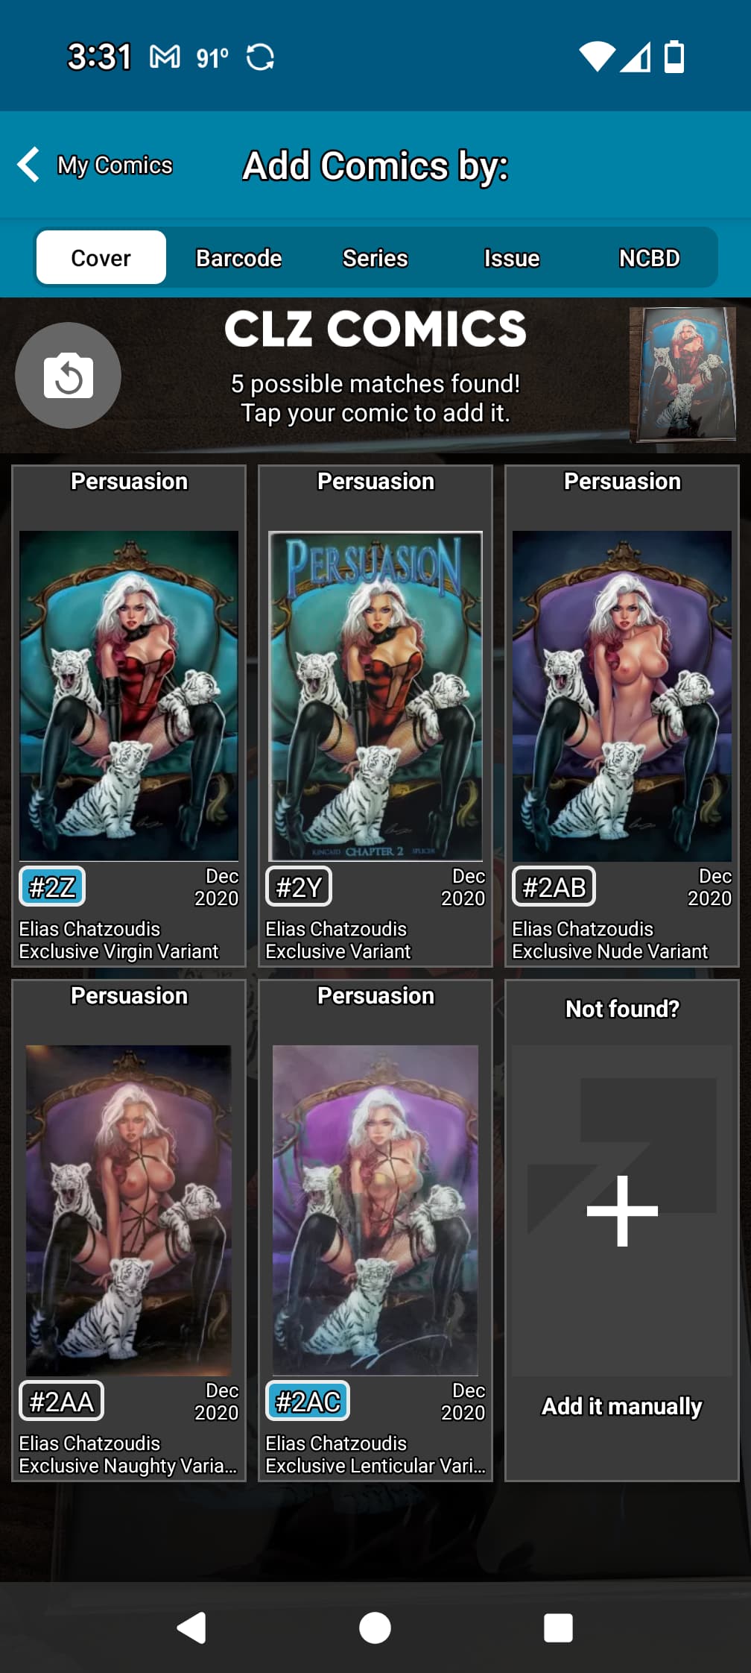This screenshot has width=751, height=1673.
Task: Go back to My Comics
Action: [x=95, y=165]
